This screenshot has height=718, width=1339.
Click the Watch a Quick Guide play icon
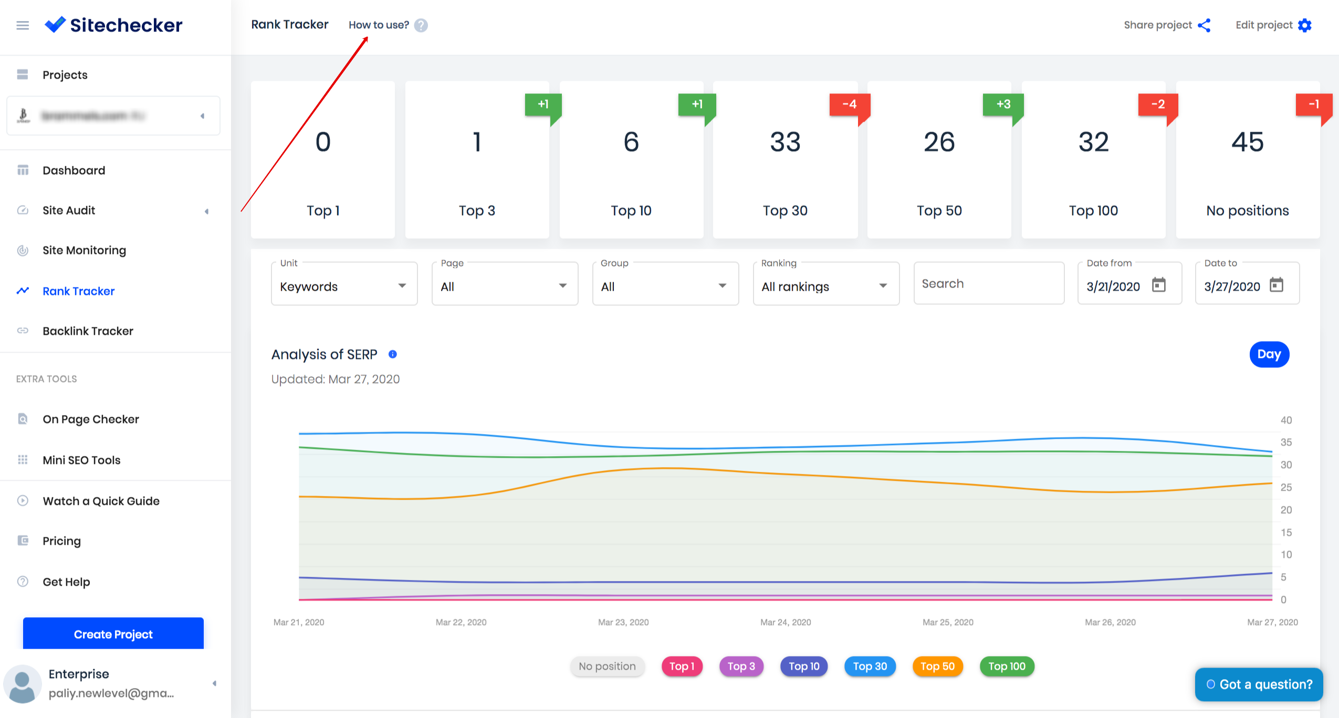[x=23, y=501]
